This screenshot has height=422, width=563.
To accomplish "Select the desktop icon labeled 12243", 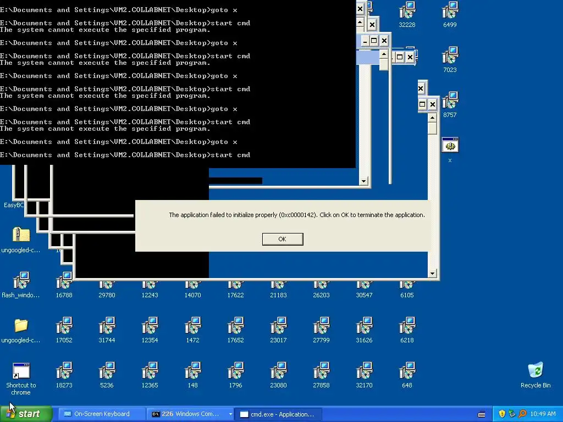I will 150,289.
